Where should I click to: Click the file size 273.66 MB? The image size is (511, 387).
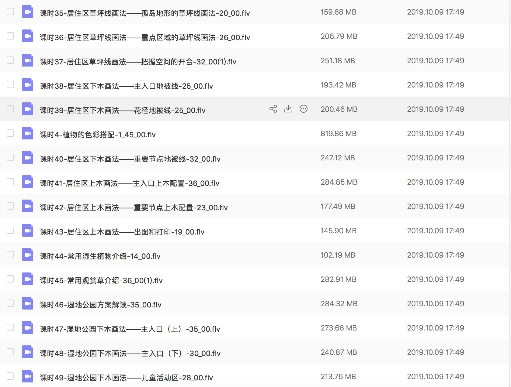(339, 328)
